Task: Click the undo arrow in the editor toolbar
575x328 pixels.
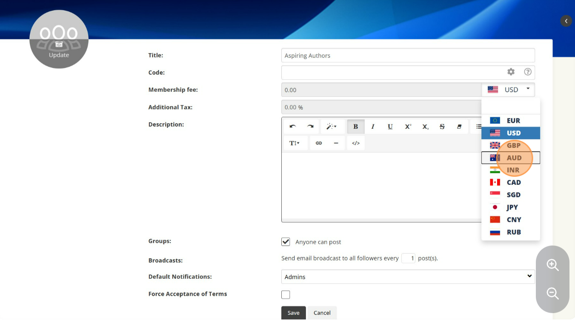Action: point(293,127)
